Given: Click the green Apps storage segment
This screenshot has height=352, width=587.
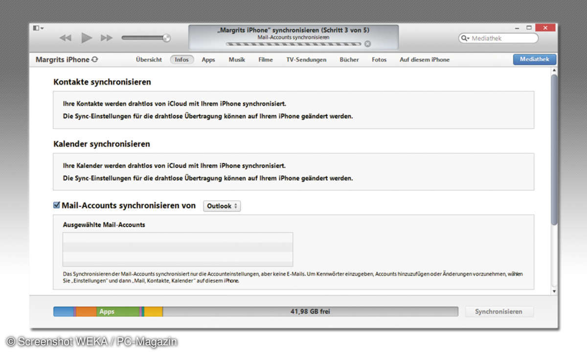Looking at the screenshot, I should pyautogui.click(x=117, y=311).
